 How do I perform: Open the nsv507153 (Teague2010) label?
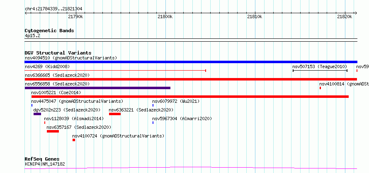click(320, 66)
